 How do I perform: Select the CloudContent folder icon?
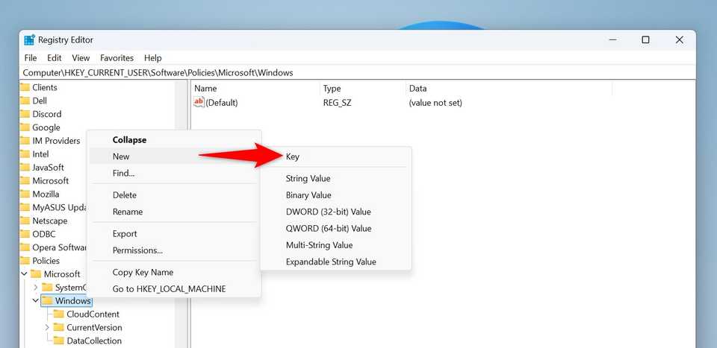coord(59,314)
